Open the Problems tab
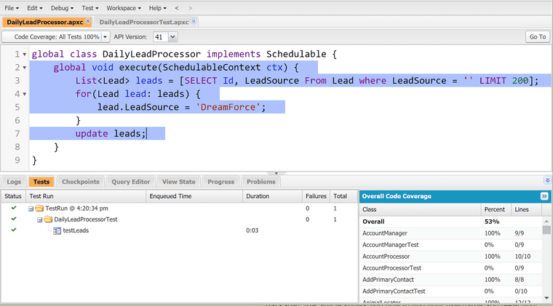553x306 pixels. tap(261, 181)
